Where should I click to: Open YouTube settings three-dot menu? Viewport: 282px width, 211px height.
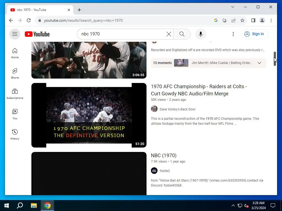tap(233, 34)
